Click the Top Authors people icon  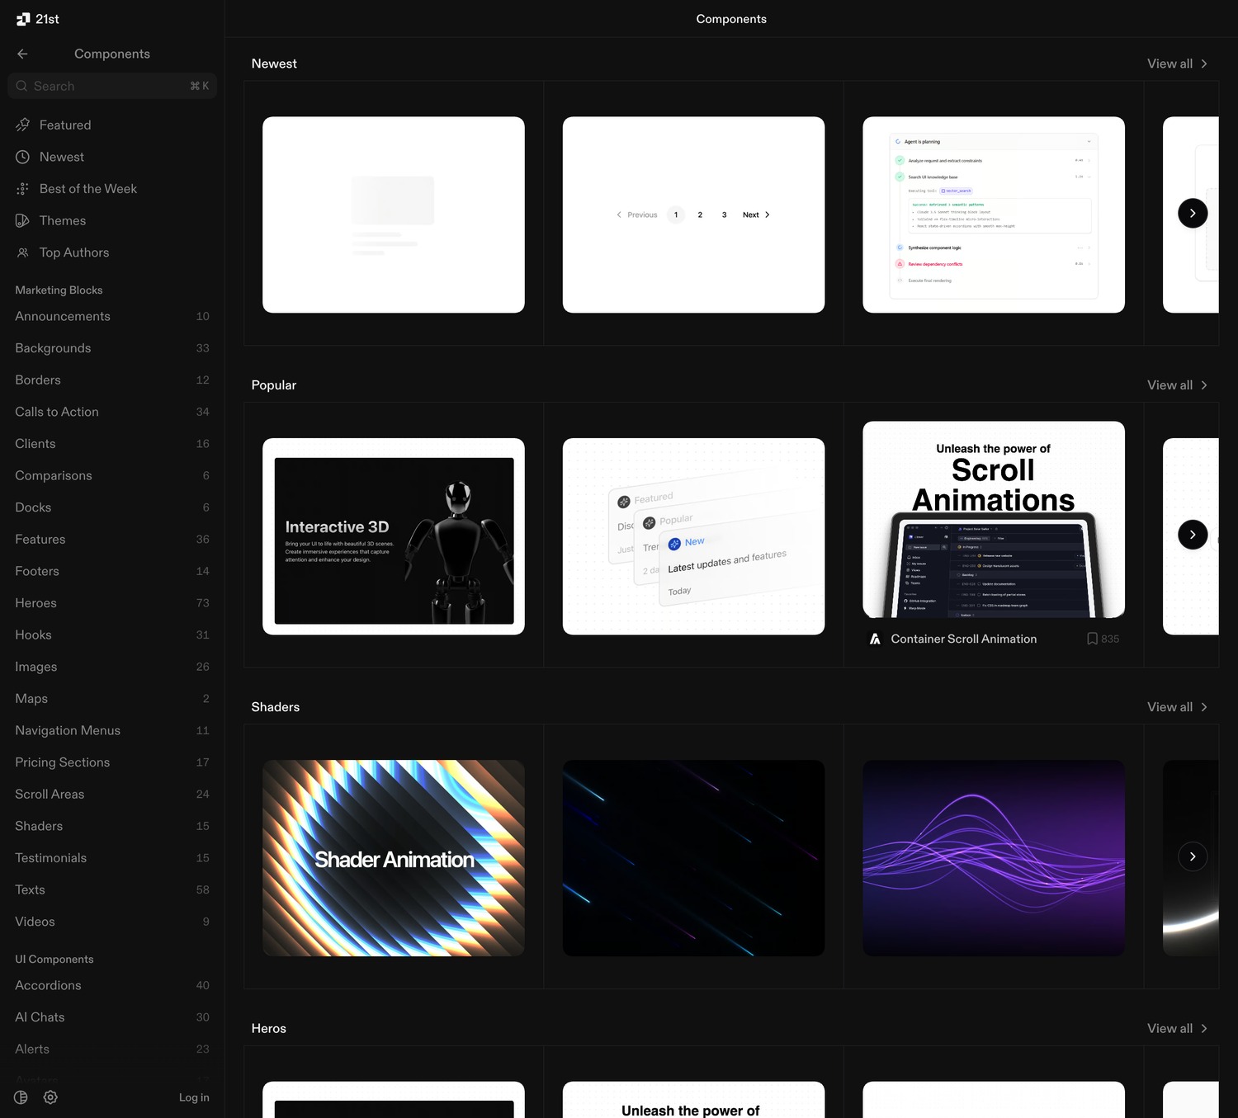tap(22, 252)
